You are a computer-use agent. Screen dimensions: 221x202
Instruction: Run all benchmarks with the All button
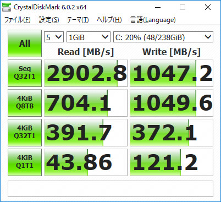point(25,43)
